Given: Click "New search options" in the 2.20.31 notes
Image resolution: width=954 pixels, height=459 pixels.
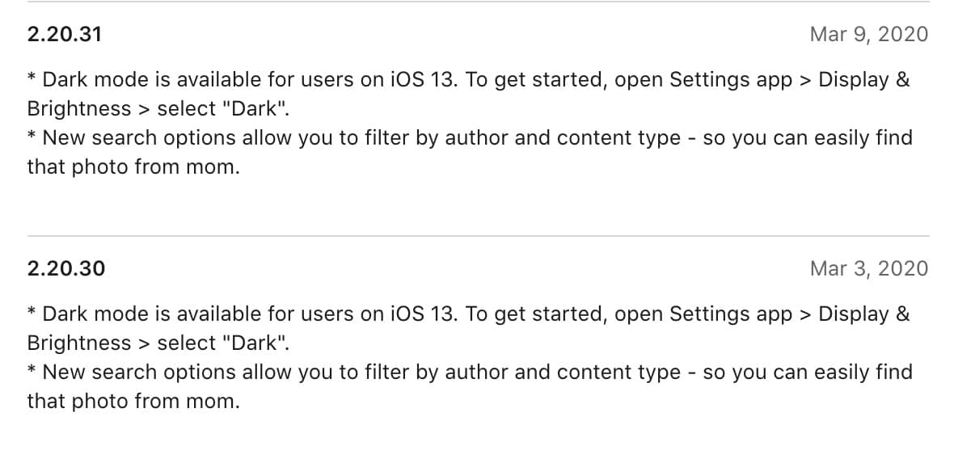Looking at the screenshot, I should click(139, 139).
